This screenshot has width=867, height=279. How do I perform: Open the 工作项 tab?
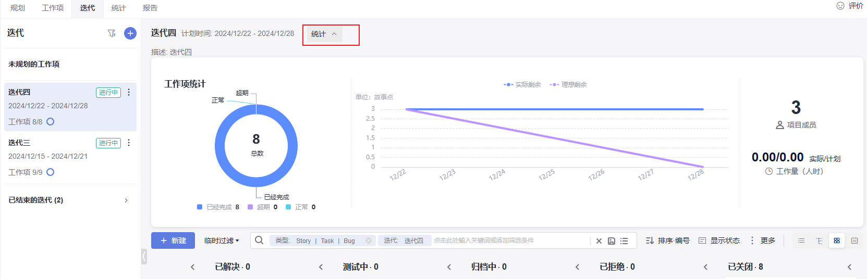point(53,8)
